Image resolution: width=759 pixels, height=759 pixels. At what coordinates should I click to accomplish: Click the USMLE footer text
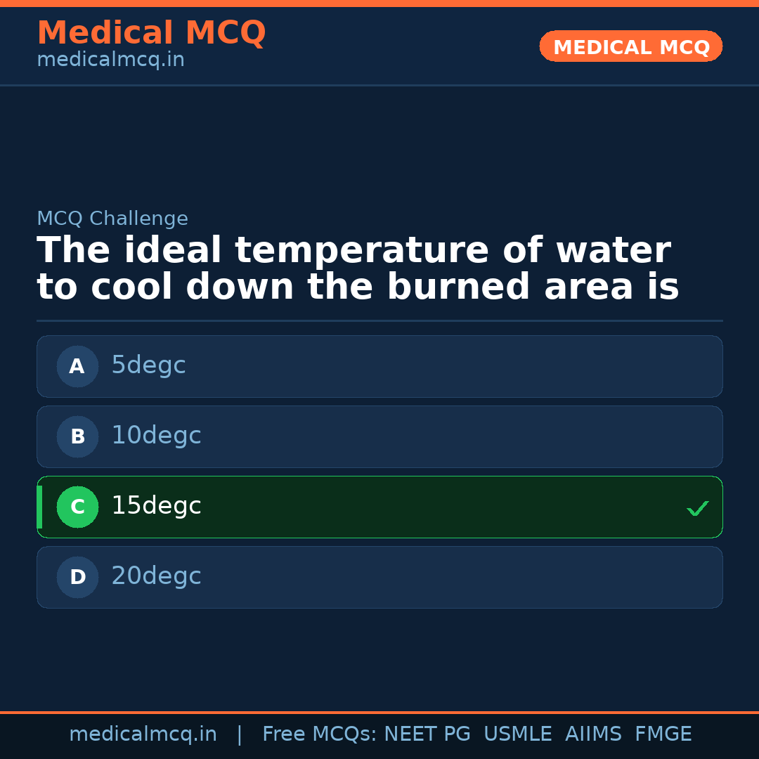(517, 734)
